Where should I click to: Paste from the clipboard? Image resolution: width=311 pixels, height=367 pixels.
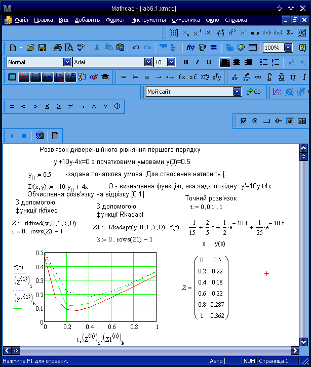tap(120, 48)
